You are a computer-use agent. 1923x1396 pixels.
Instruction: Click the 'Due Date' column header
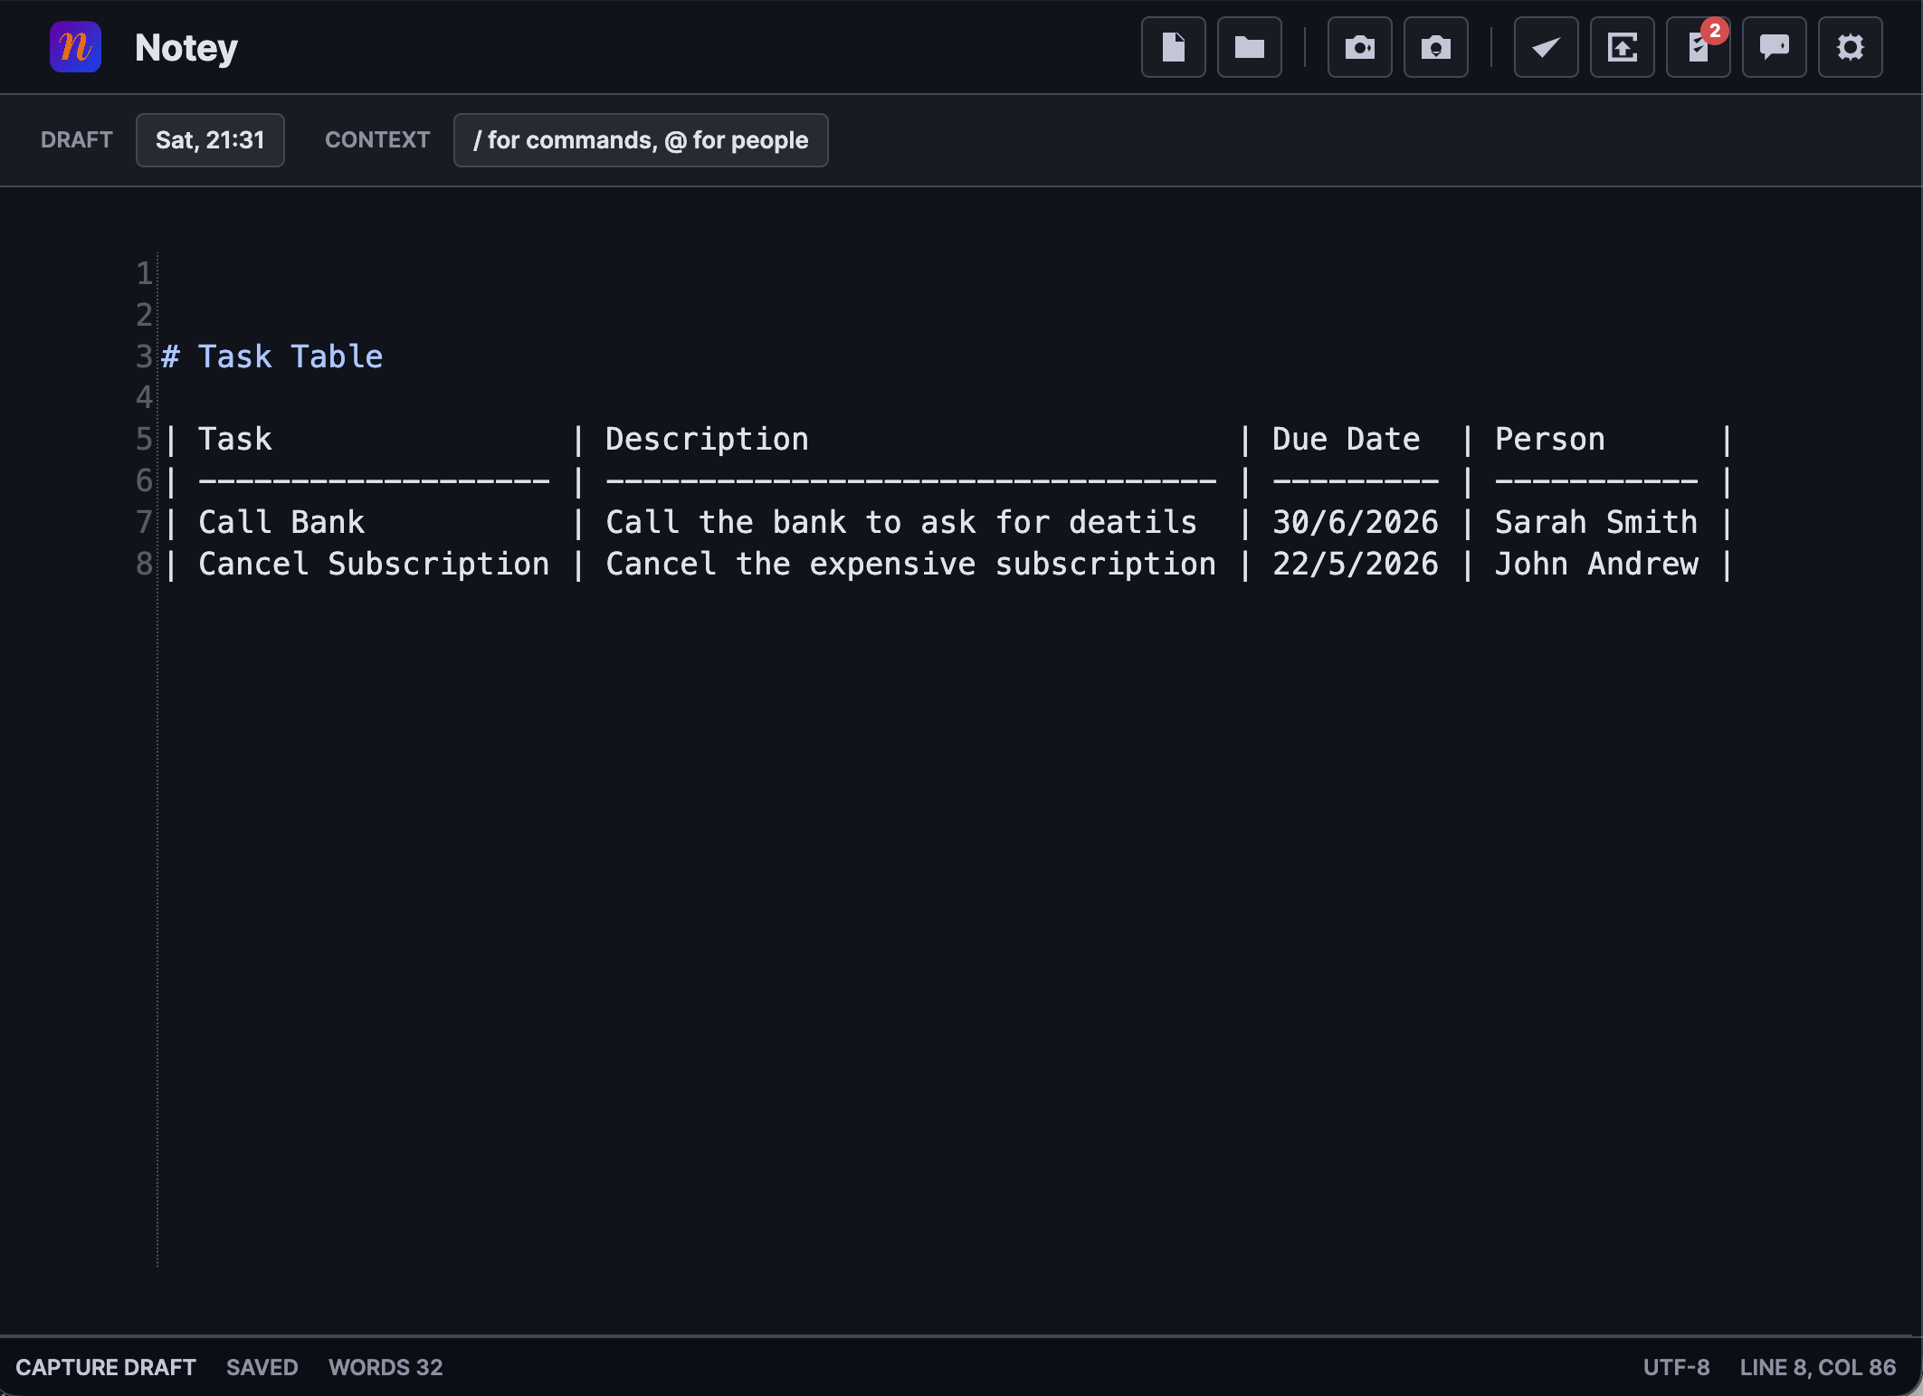click(x=1347, y=439)
